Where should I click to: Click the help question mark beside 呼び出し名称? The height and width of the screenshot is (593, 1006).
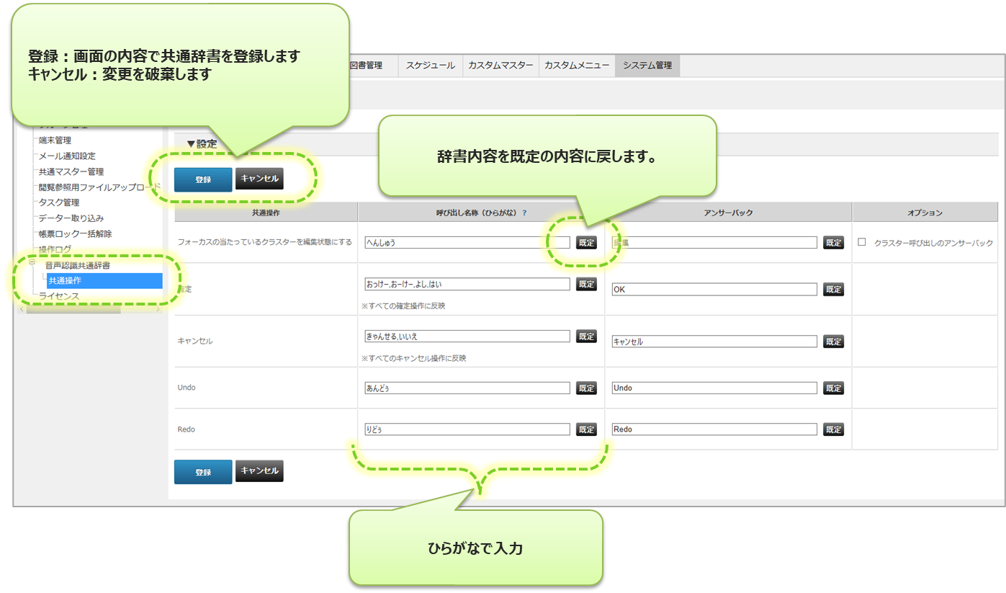[524, 213]
